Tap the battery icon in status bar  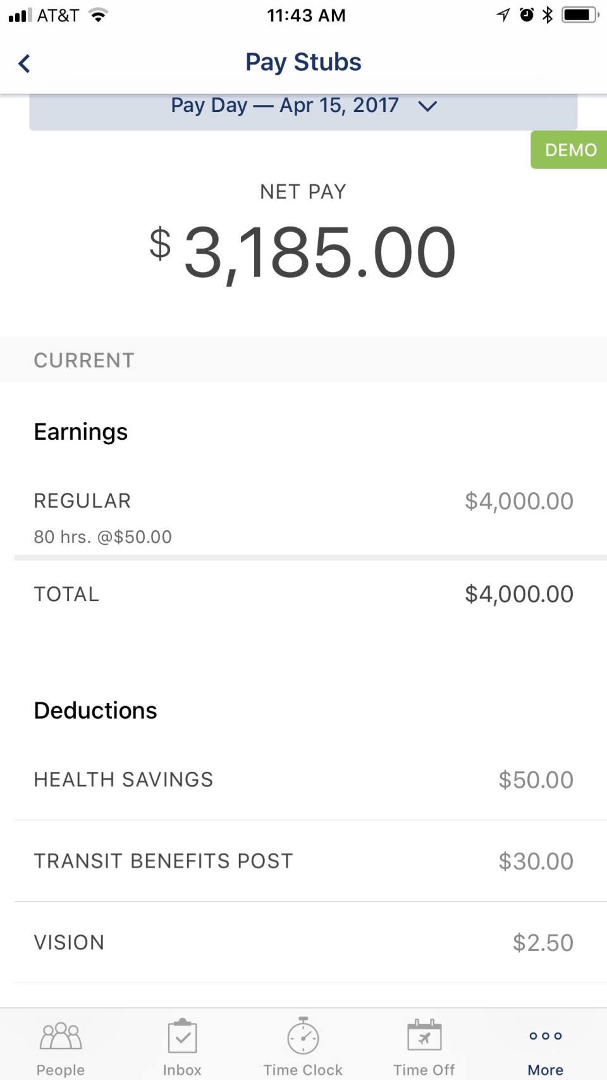[x=579, y=15]
